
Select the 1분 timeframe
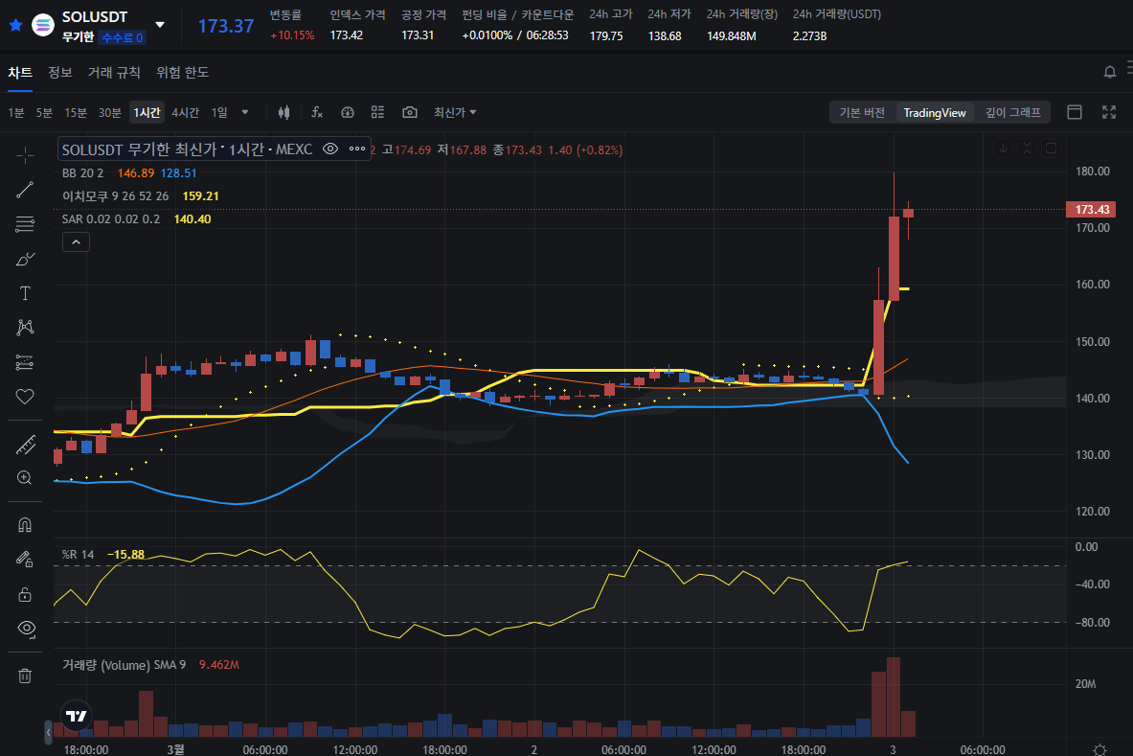point(16,112)
